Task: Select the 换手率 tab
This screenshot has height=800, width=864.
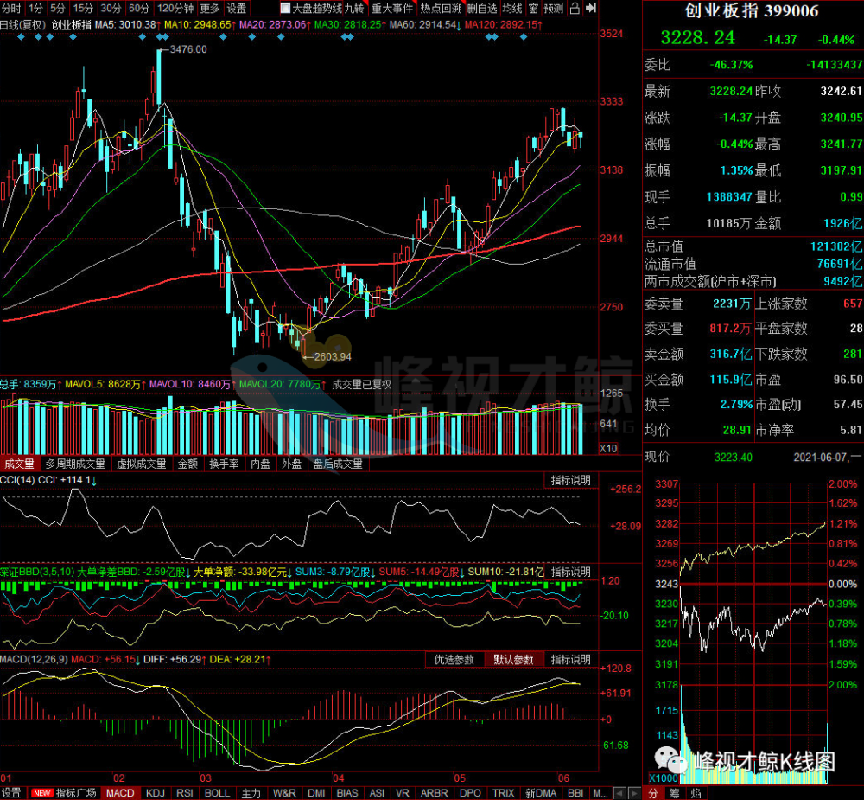Action: pos(225,464)
